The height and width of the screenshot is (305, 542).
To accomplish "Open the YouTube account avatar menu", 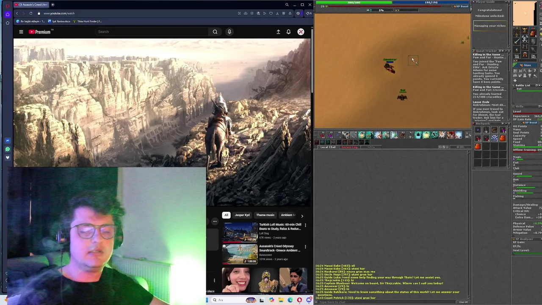I will tap(301, 32).
